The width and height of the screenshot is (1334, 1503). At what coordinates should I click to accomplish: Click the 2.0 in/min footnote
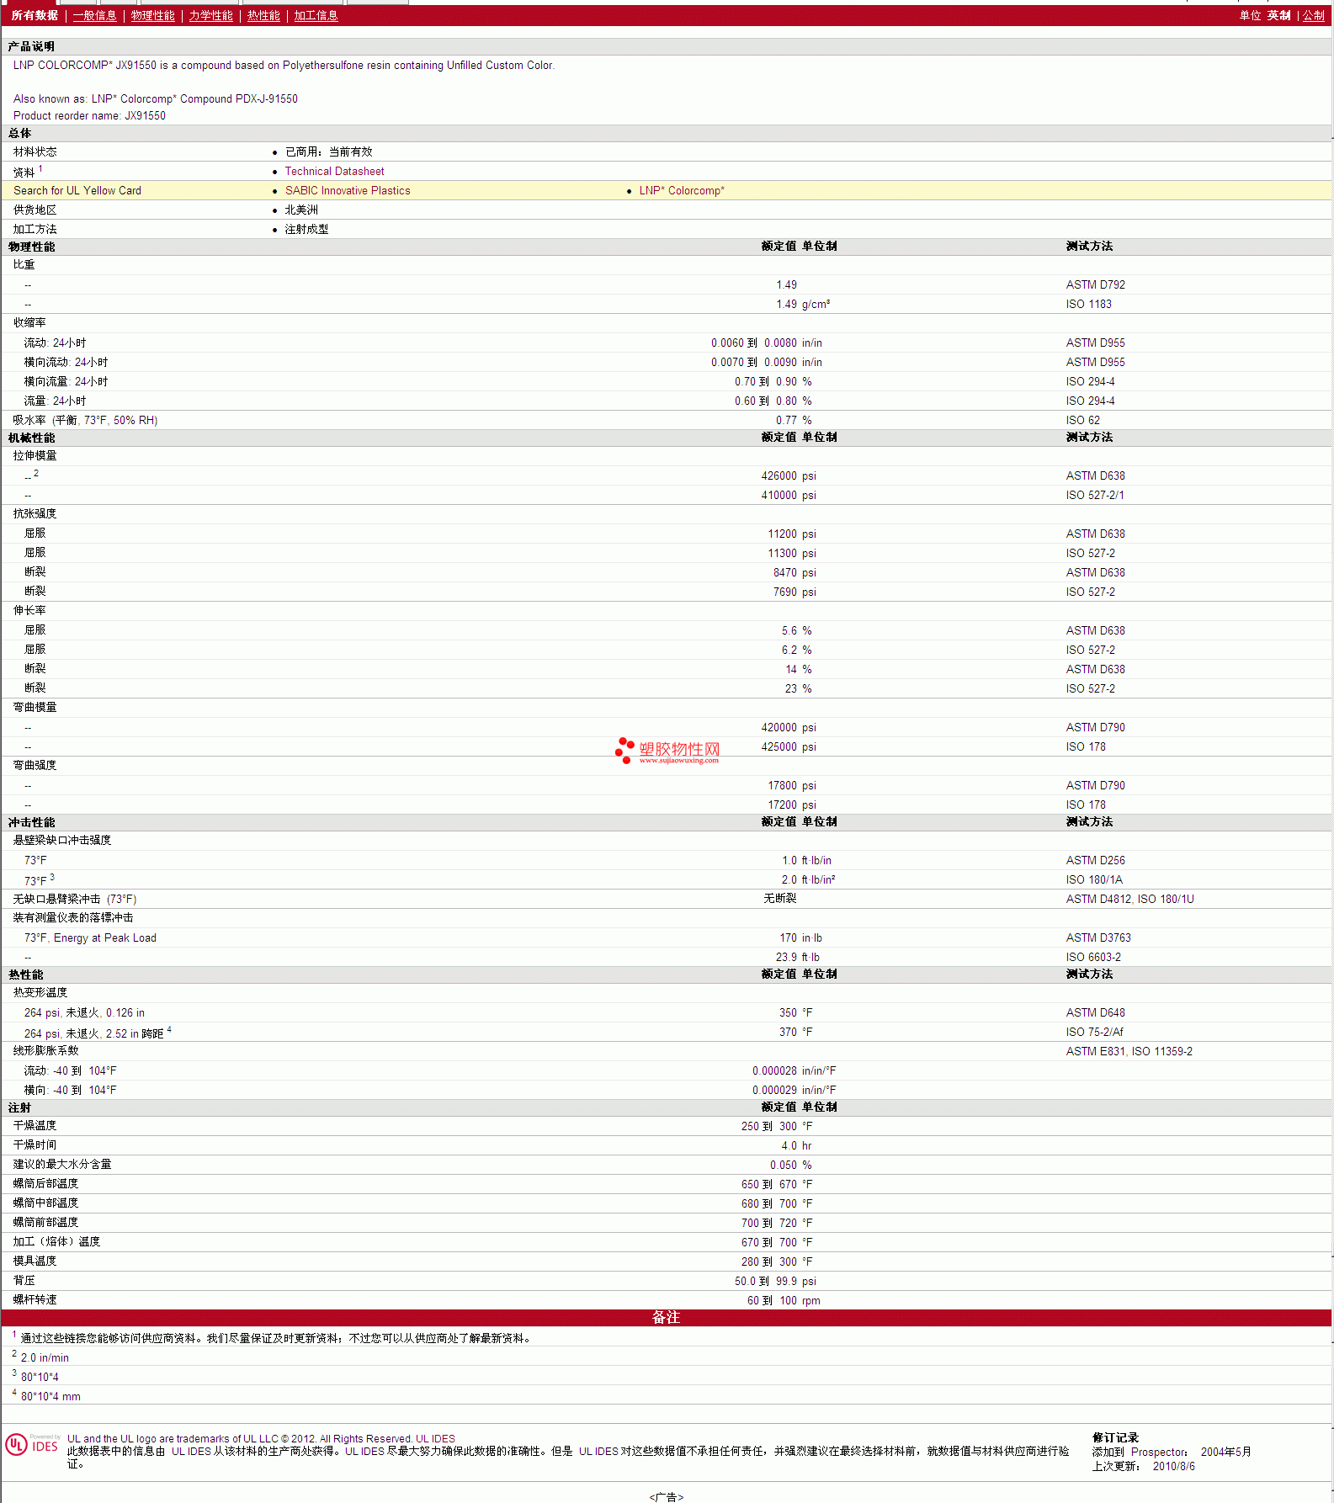coord(45,1357)
